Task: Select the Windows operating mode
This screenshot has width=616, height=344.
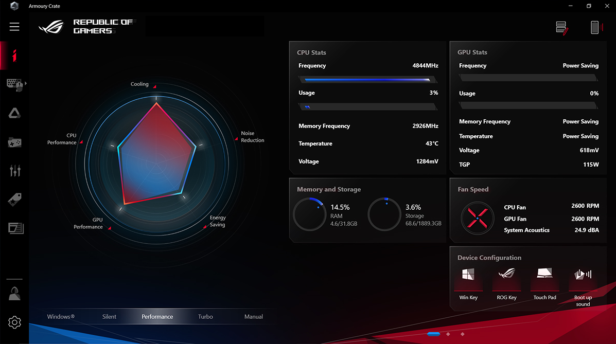Action: 61,317
